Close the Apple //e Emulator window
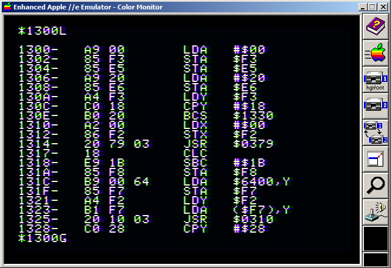The height and width of the screenshot is (268, 391). 383,7
